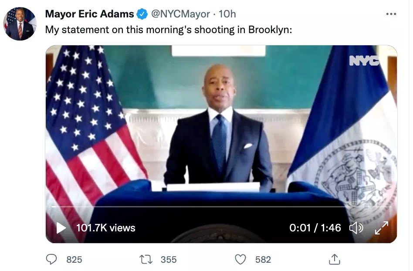Viewport: 413px width, 271px height.
Task: Open the Mayor Eric Adams profile picture
Action: pos(20,24)
